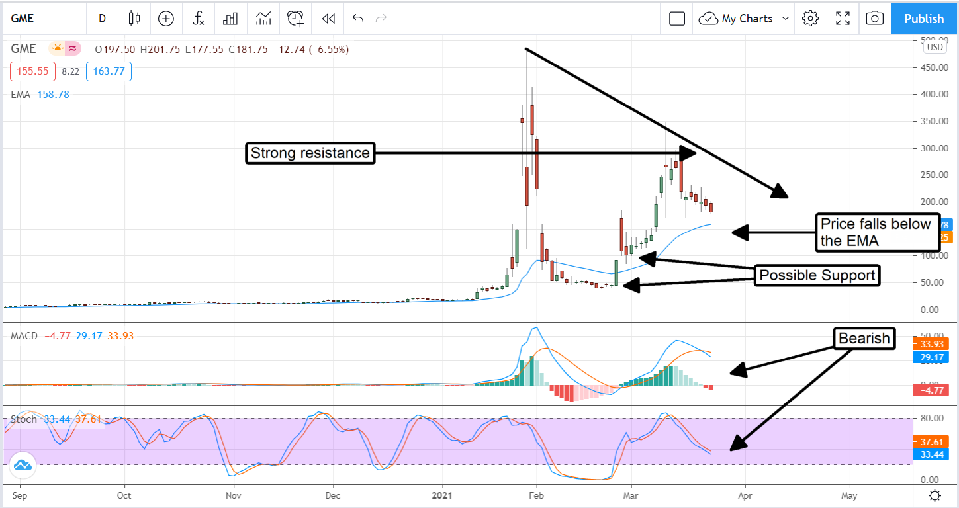Publish the chart idea
This screenshot has width=959, height=508.
point(924,19)
